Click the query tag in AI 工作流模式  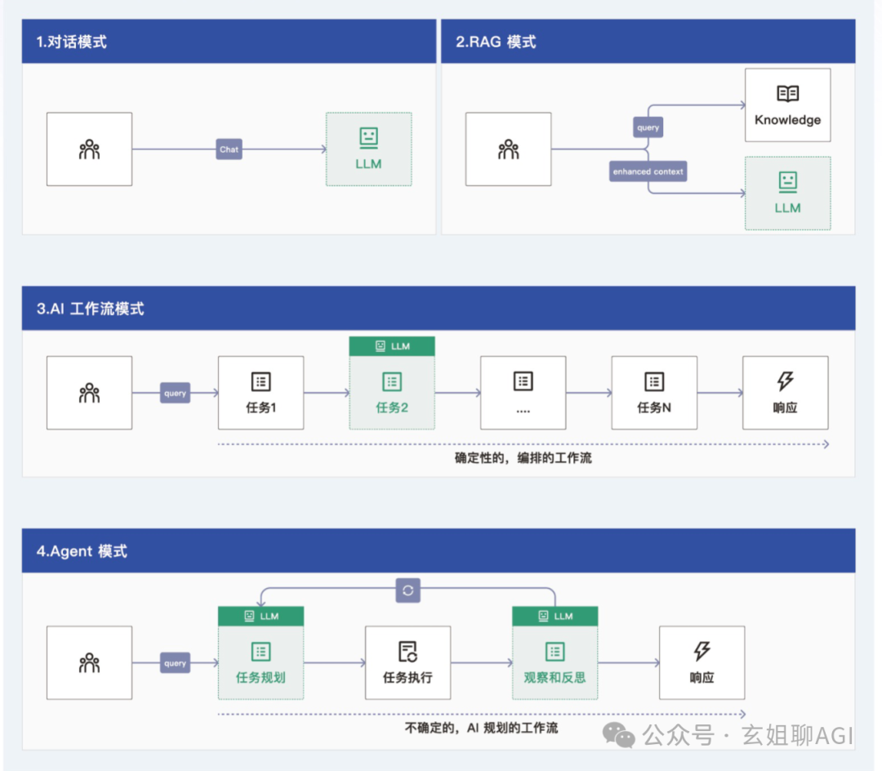tap(175, 393)
